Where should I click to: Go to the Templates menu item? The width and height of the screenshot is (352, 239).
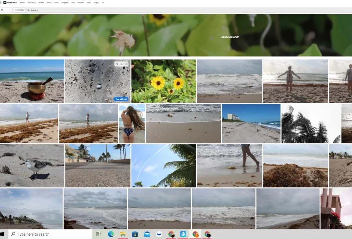(65, 2)
